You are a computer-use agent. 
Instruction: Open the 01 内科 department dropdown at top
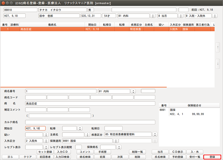pos(153,16)
